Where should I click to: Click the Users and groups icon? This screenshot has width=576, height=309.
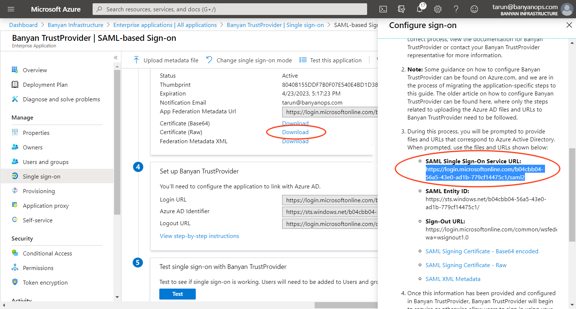pyautogui.click(x=15, y=161)
